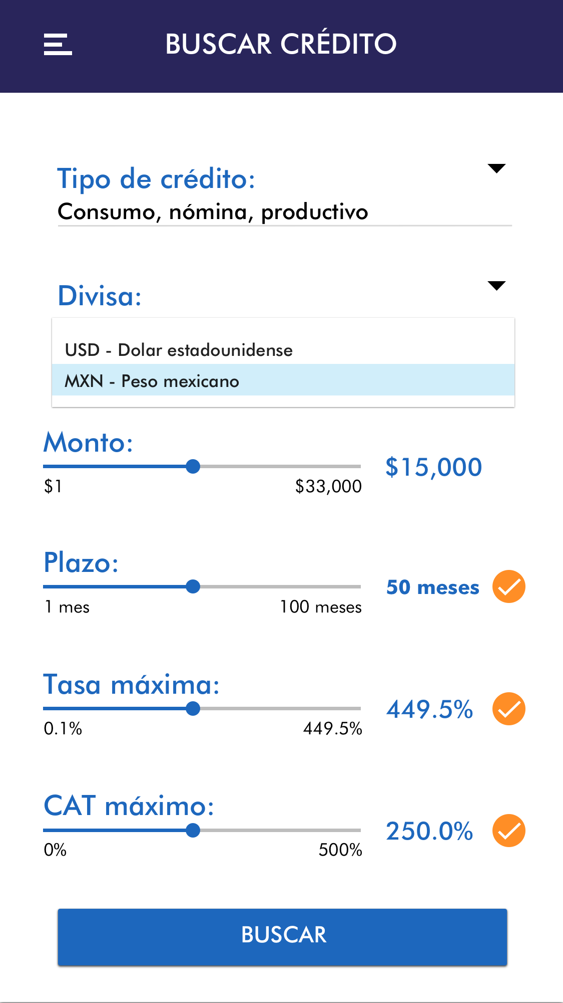Select USD - Dolar estadounidense option

(179, 350)
